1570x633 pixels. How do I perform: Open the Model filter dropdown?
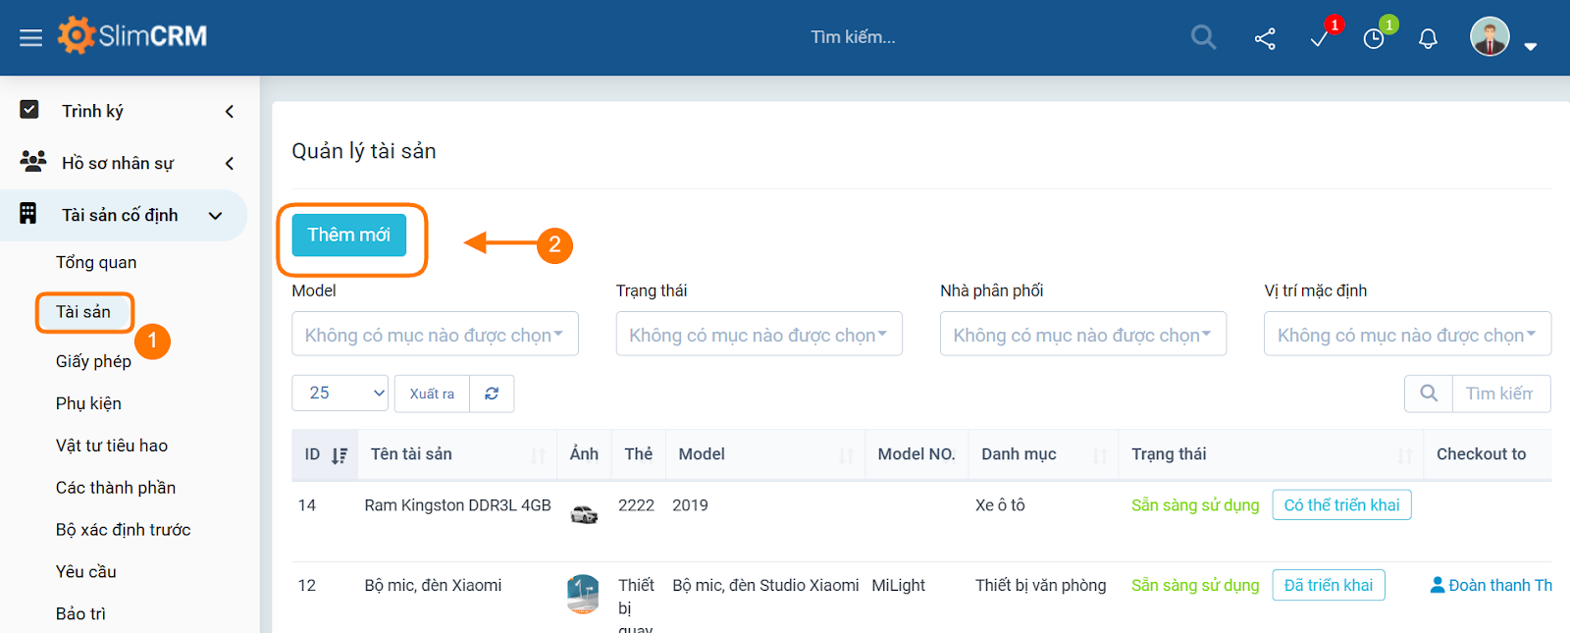[x=435, y=335]
